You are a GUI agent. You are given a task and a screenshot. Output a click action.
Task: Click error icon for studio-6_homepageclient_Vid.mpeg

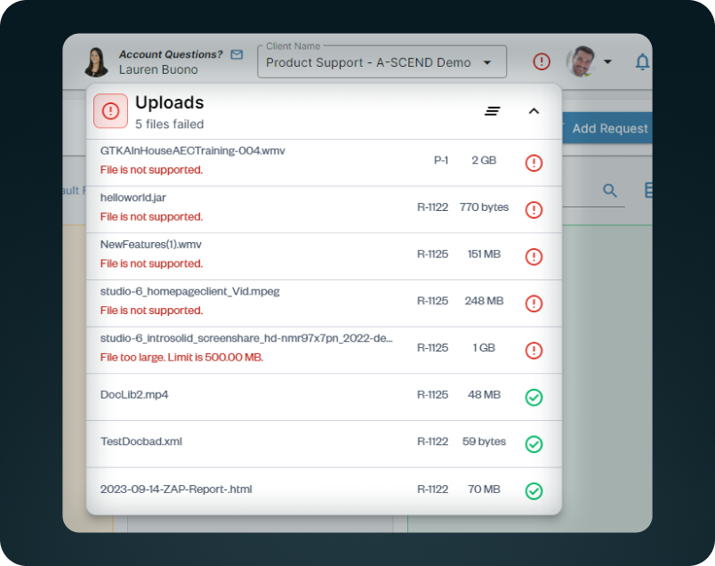pyautogui.click(x=534, y=303)
